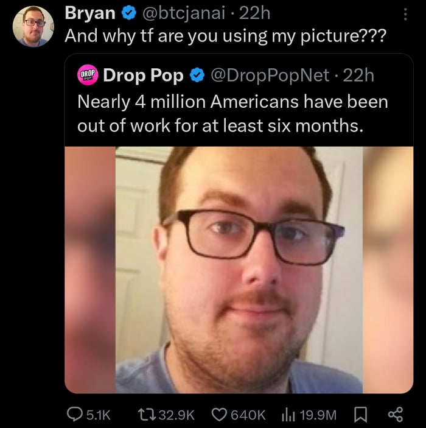The image size is (426, 428).
Task: Open the three-dot more options menu
Action: [406, 14]
